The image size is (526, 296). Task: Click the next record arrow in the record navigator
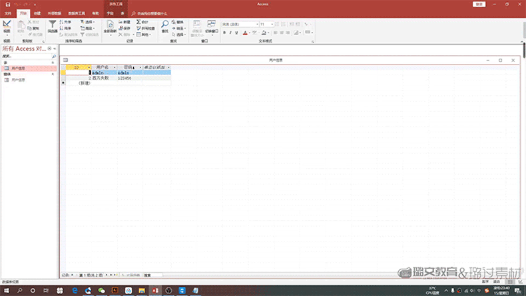pos(107,275)
